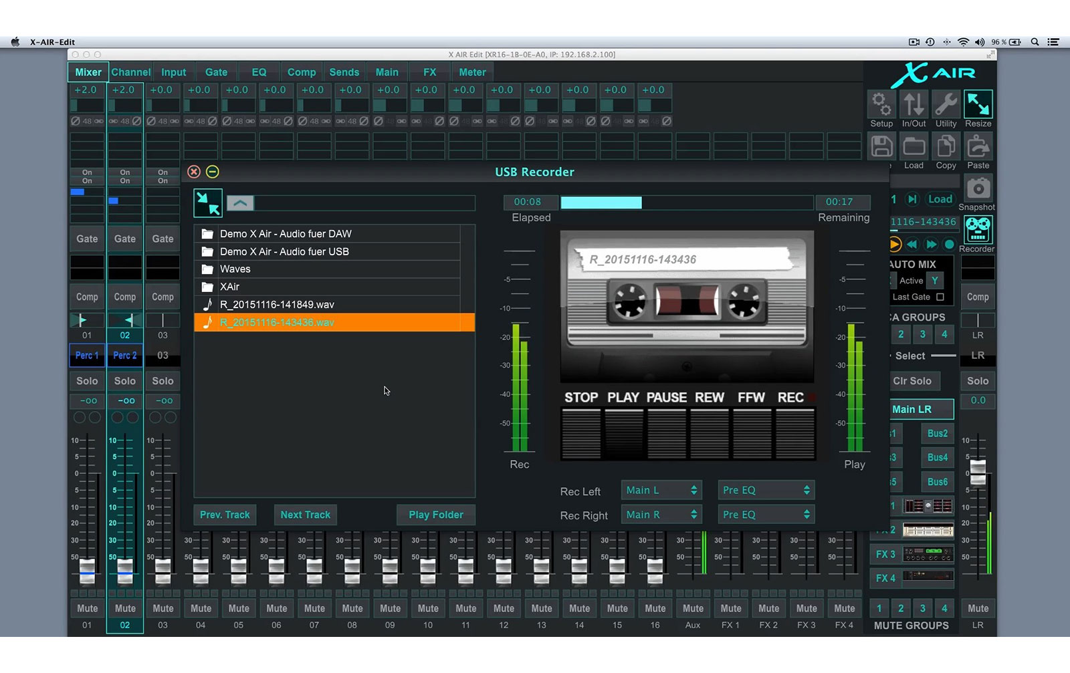This screenshot has width=1070, height=673.
Task: Toggle Mute Group 3
Action: coord(923,608)
